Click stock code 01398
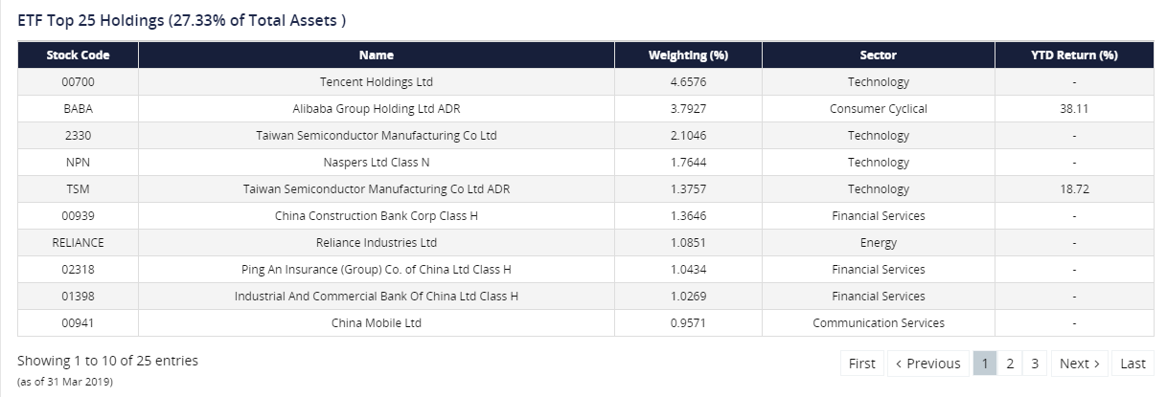The height and width of the screenshot is (397, 1167). pyautogui.click(x=78, y=297)
